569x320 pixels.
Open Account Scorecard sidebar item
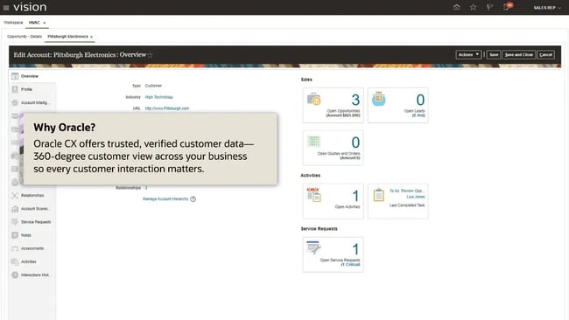point(34,209)
